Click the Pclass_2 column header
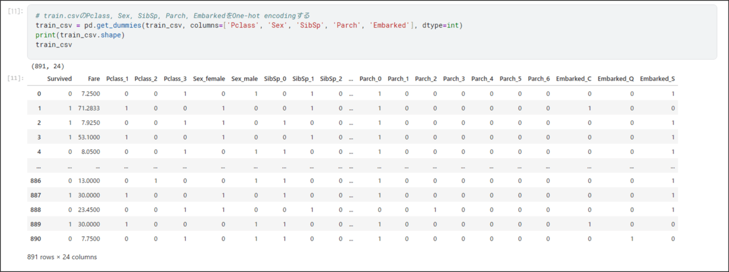The height and width of the screenshot is (272, 729). tap(146, 79)
